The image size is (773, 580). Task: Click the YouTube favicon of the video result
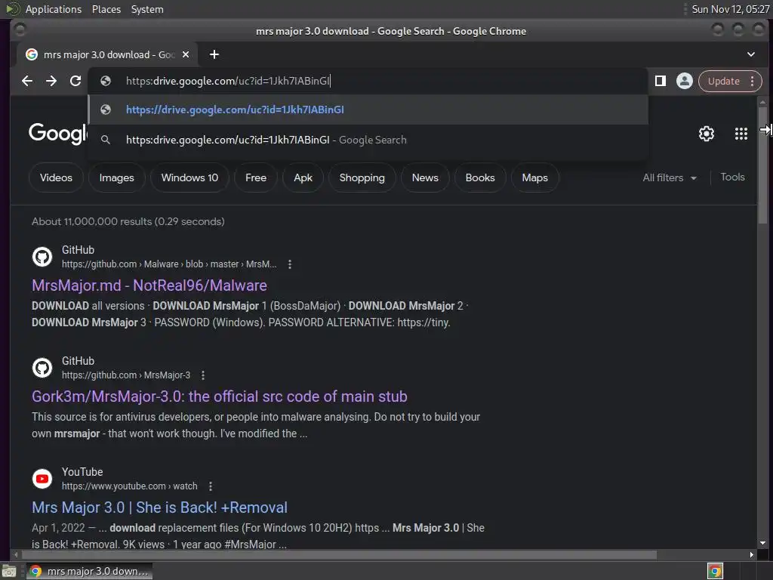pos(42,479)
